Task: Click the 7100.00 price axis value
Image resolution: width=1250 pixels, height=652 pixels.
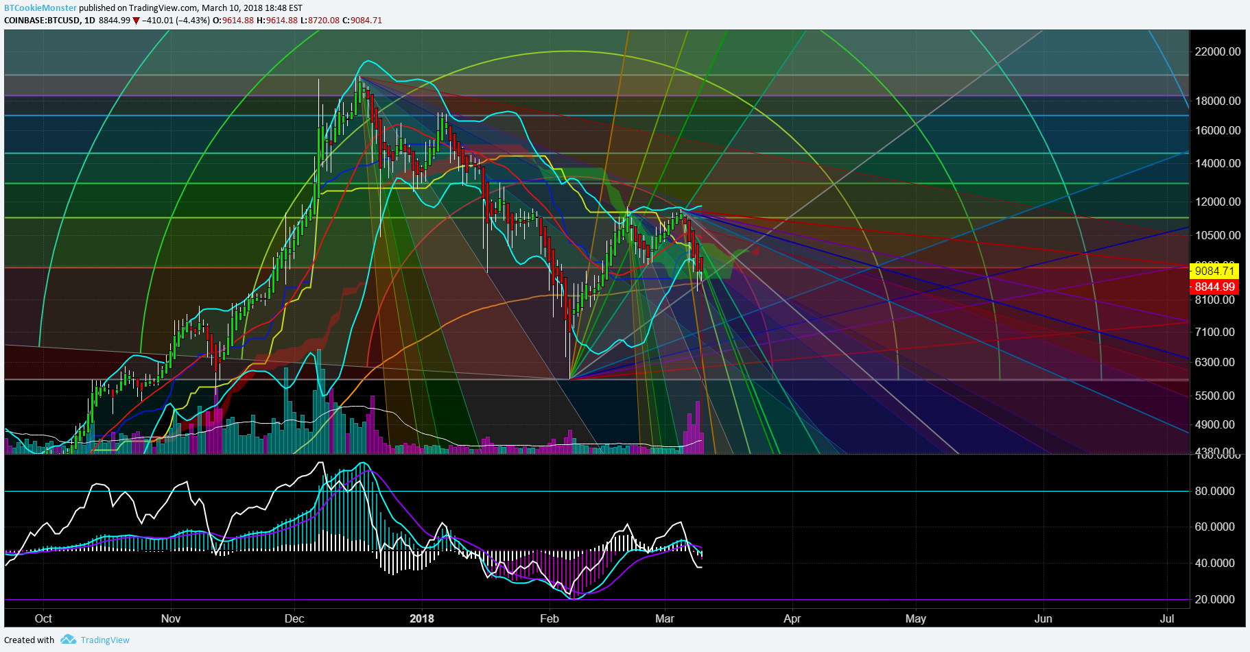Action: pyautogui.click(x=1214, y=332)
